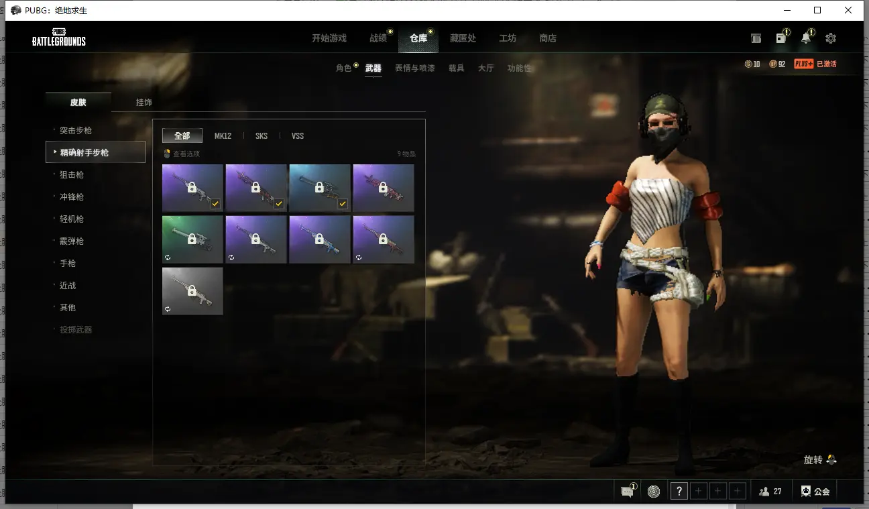Open the notifications bell
This screenshot has height=509, width=869.
click(806, 38)
